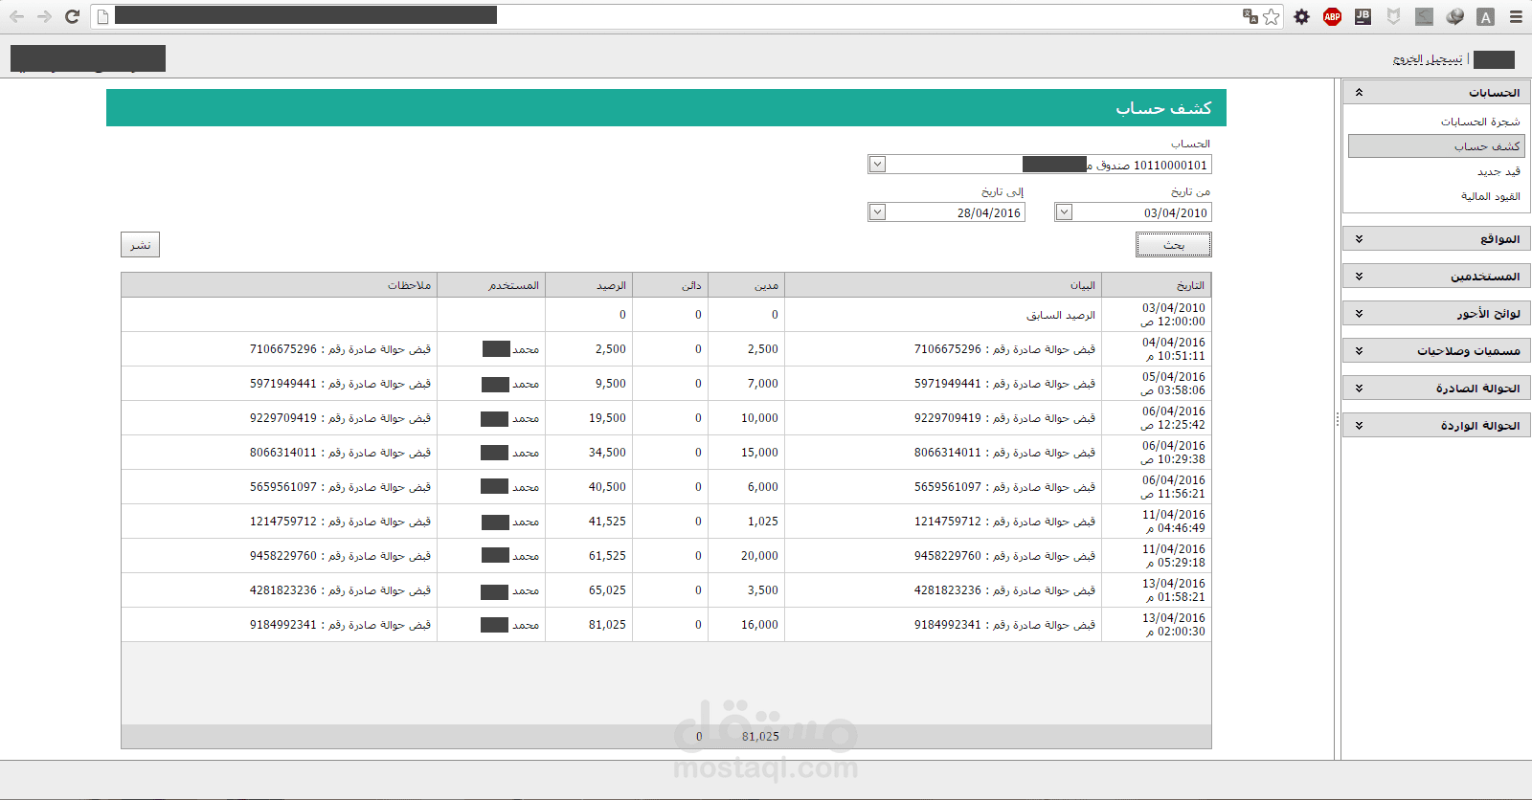
Task: Open the AdBlock Plus extension
Action: tap(1332, 16)
